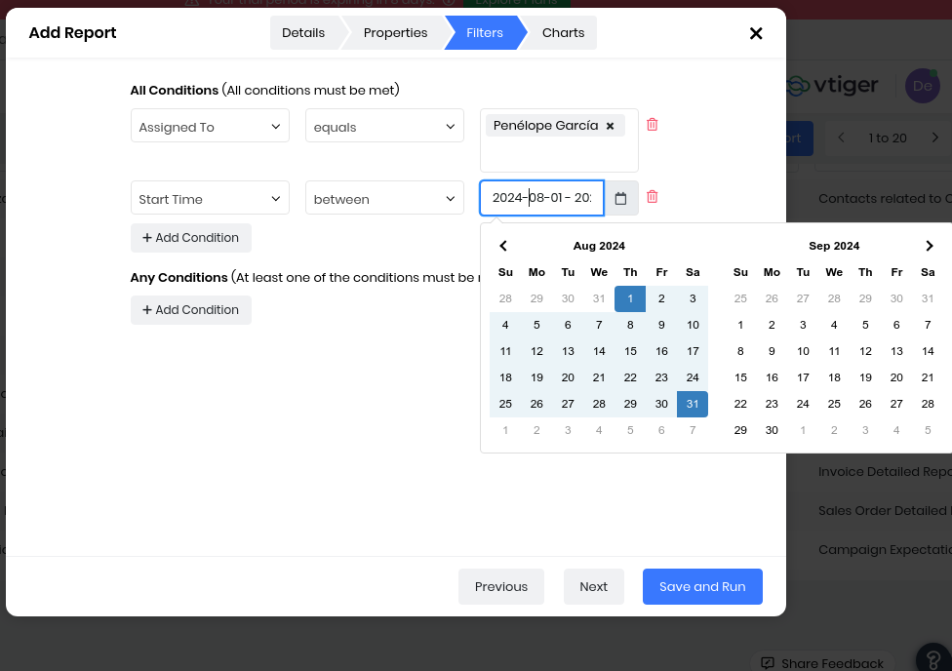Open the between operator dropdown
The height and width of the screenshot is (671, 952).
pyautogui.click(x=384, y=199)
